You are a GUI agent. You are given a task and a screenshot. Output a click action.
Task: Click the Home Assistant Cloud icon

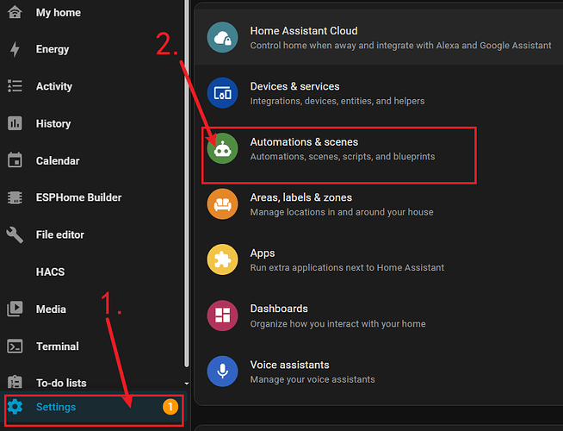pyautogui.click(x=222, y=37)
